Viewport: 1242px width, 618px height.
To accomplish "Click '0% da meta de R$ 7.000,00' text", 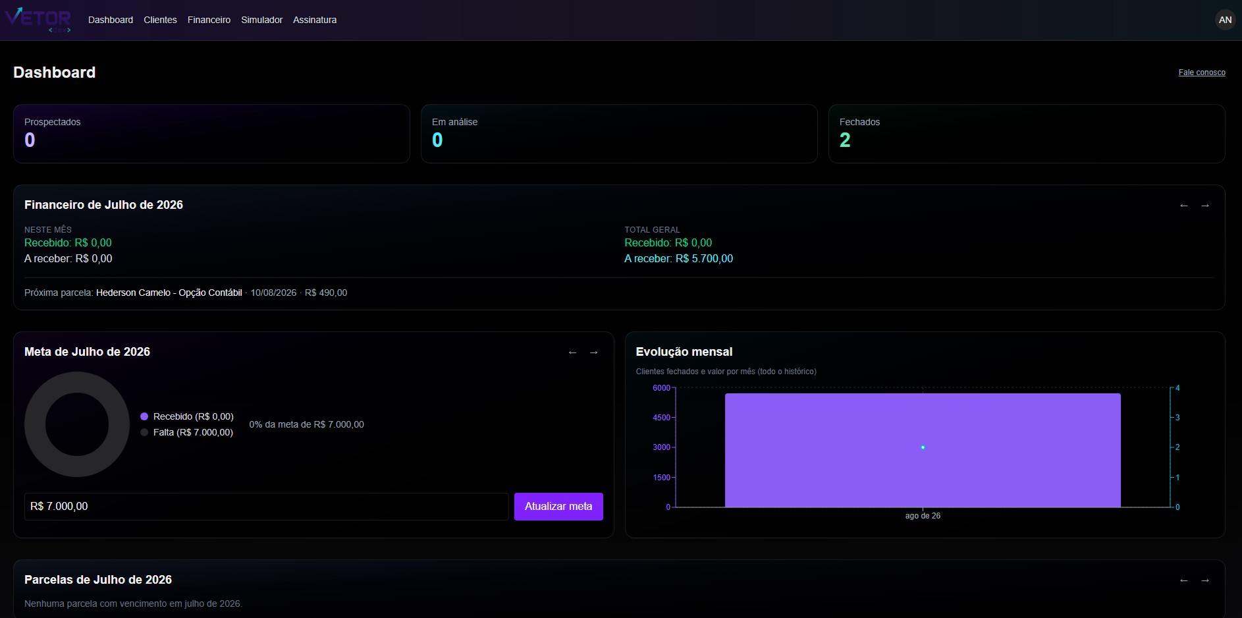I will coord(306,424).
